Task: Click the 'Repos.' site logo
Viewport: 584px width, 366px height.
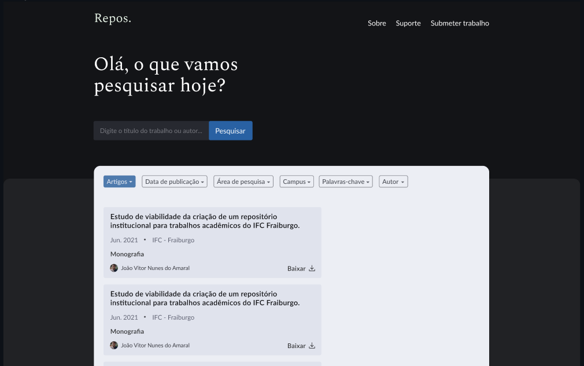Action: coord(112,18)
